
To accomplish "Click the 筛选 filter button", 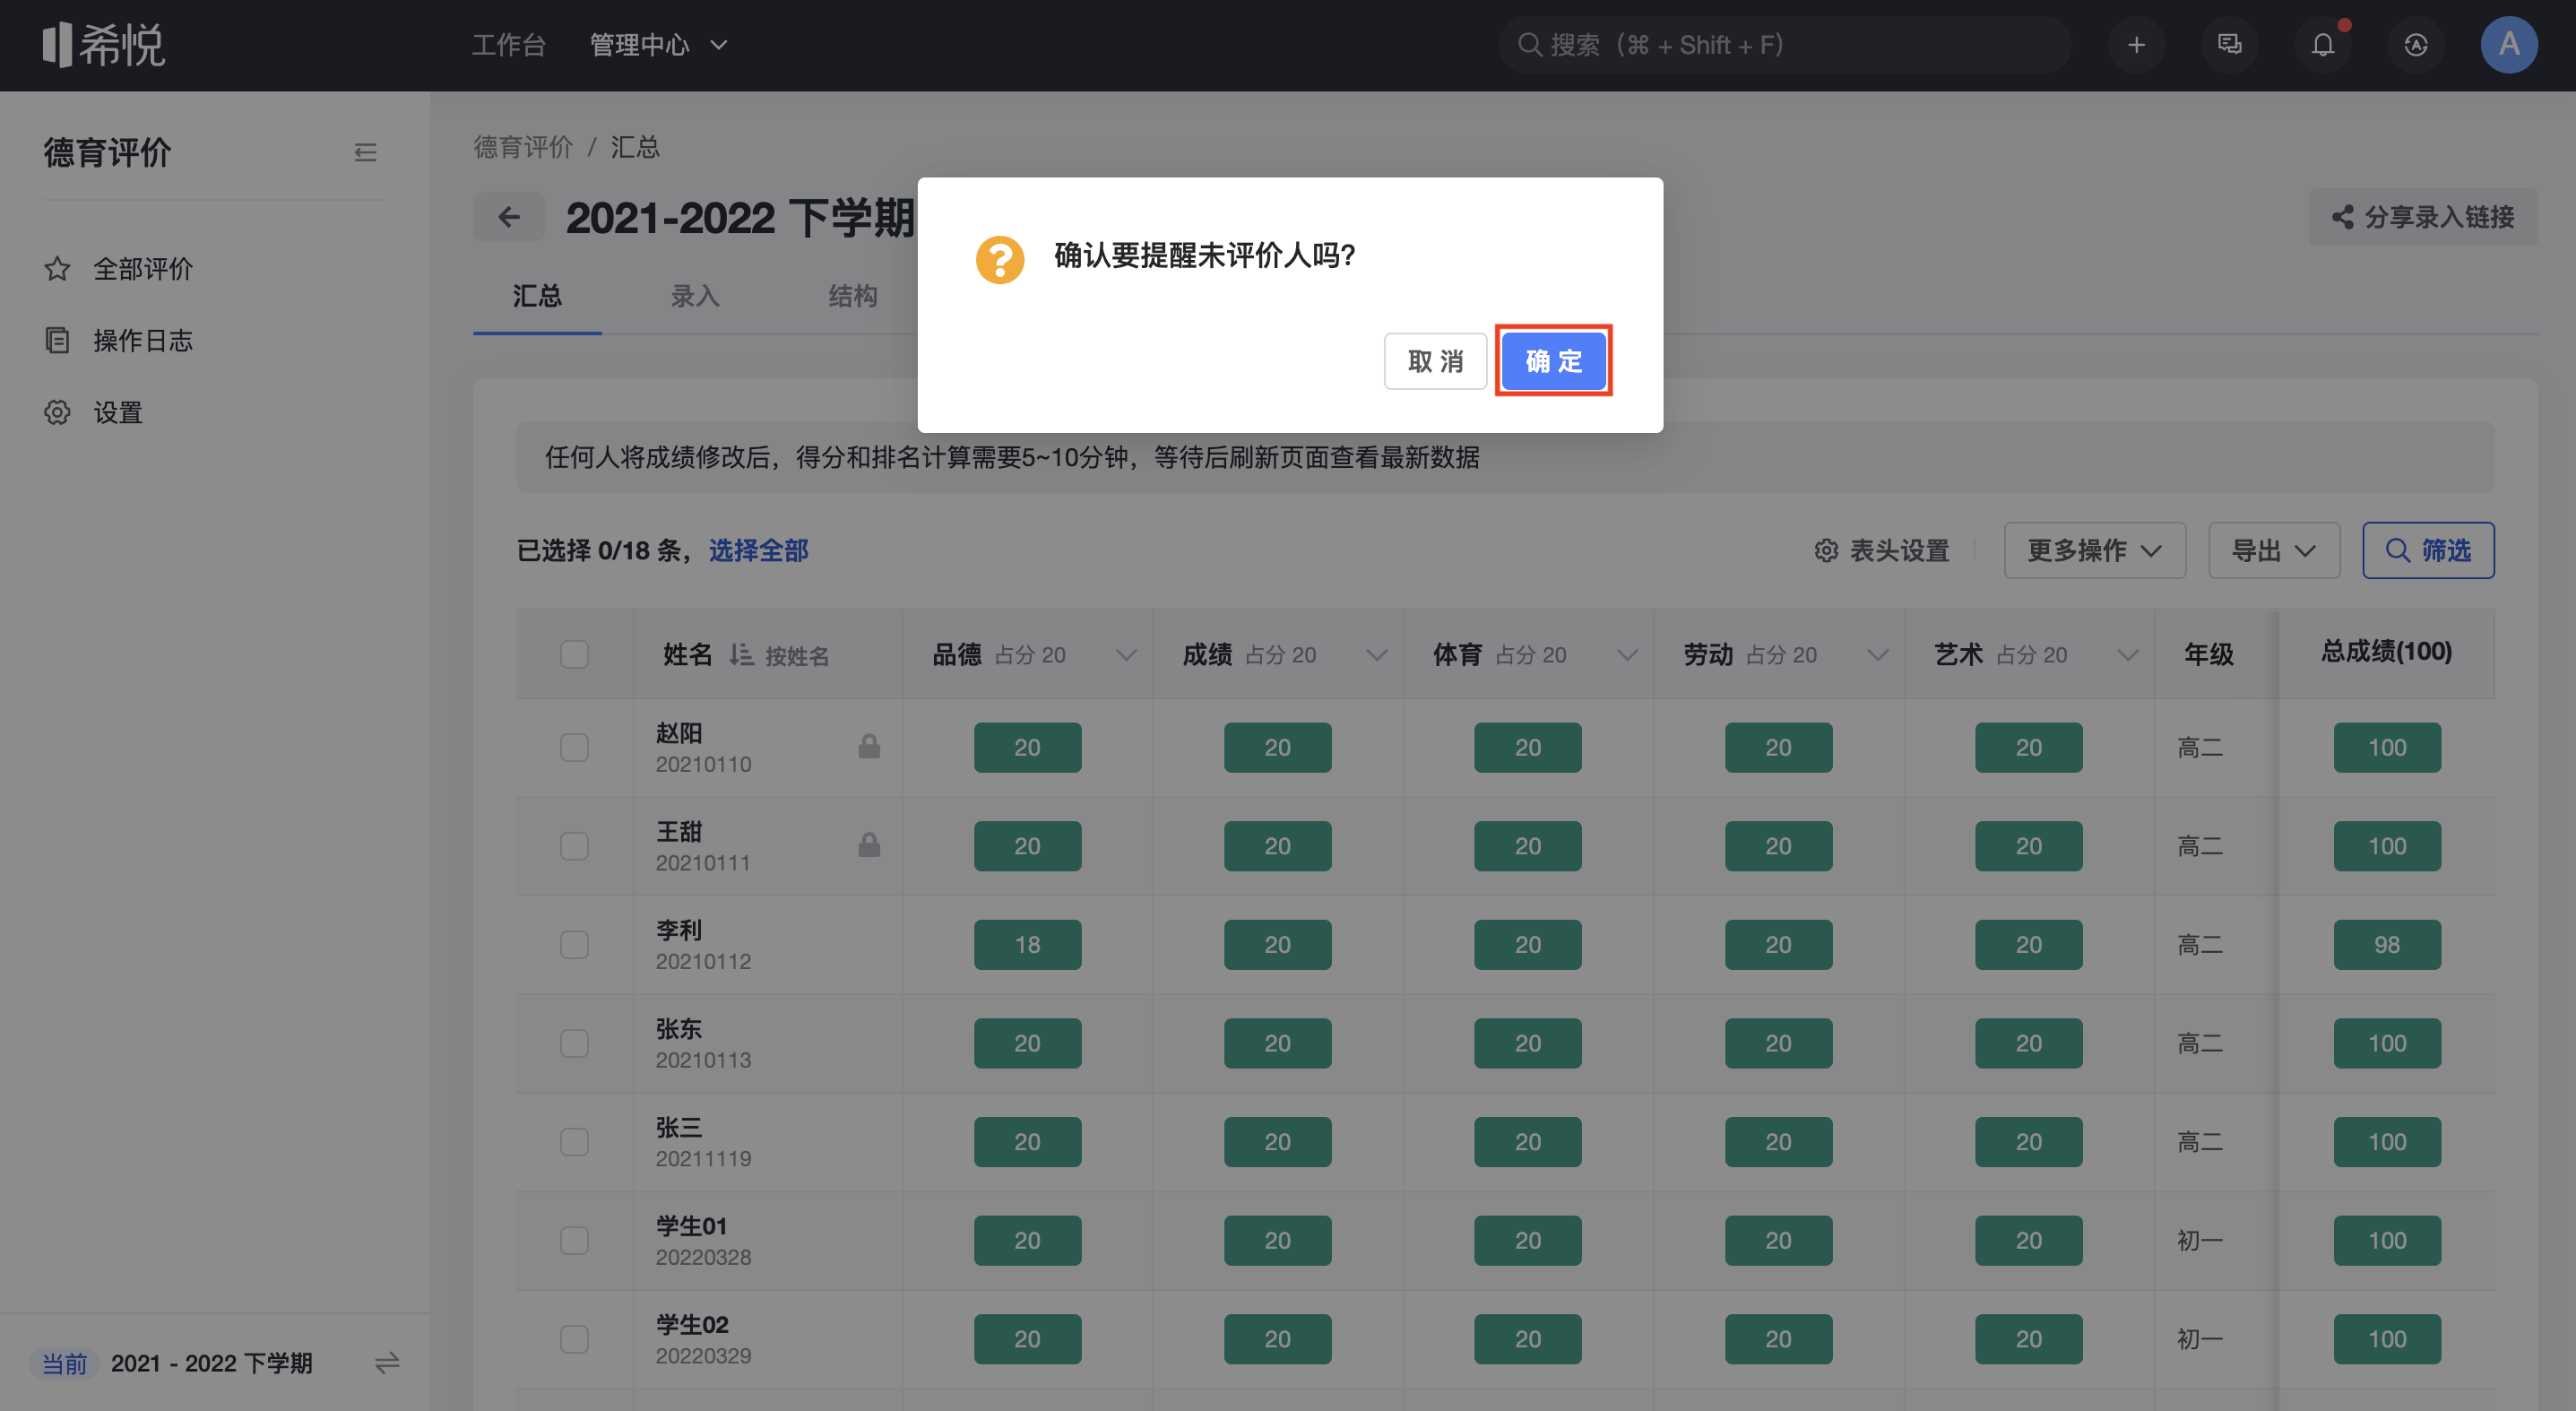I will [x=2428, y=551].
